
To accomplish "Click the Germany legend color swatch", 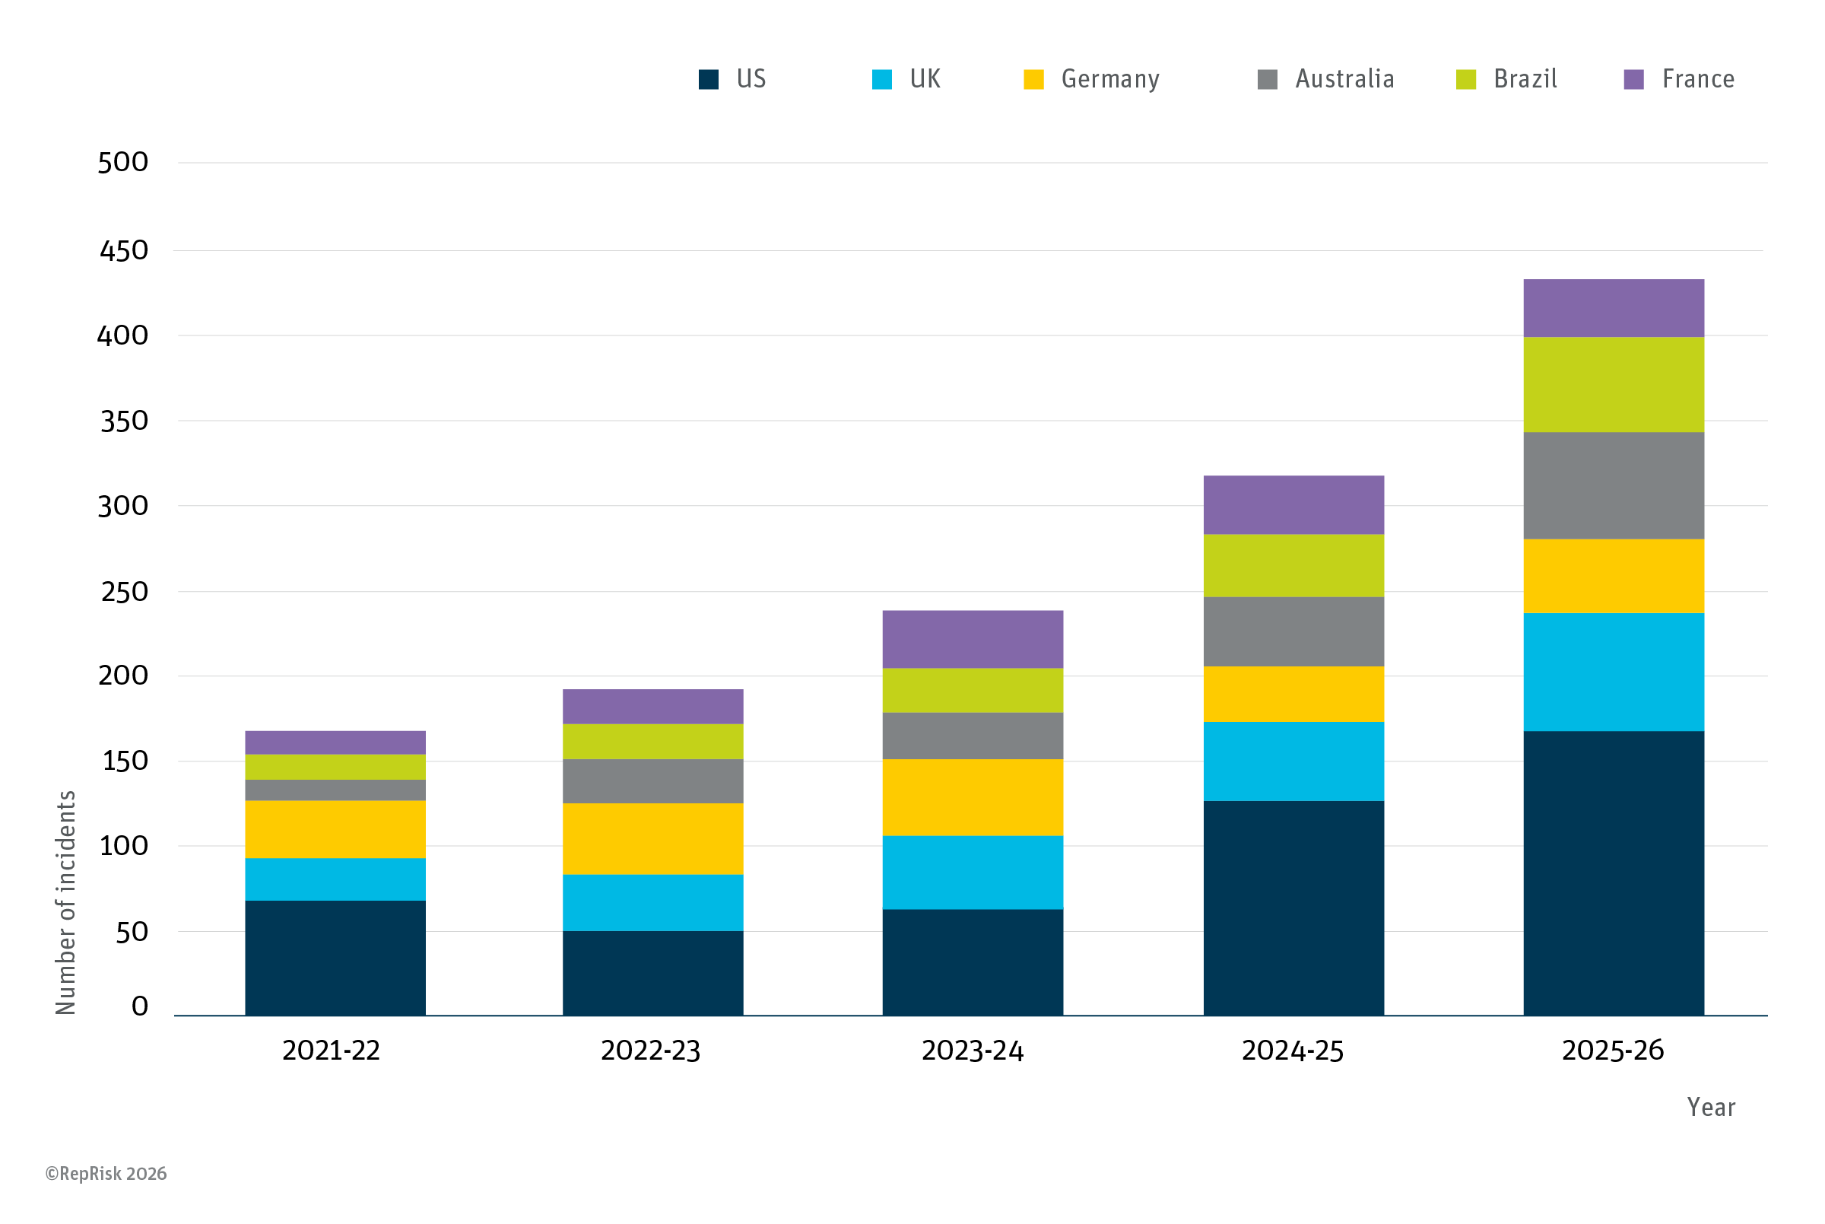I will coord(1034,80).
